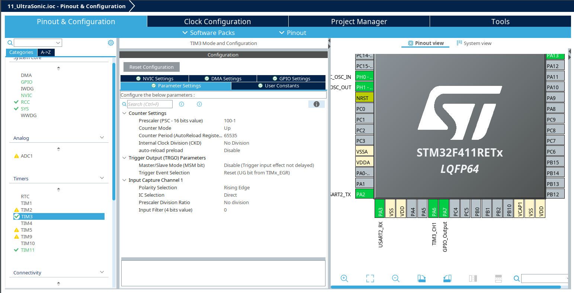574x293 pixels.
Task: Click the PA6 pin on the chip
Action: (434, 208)
